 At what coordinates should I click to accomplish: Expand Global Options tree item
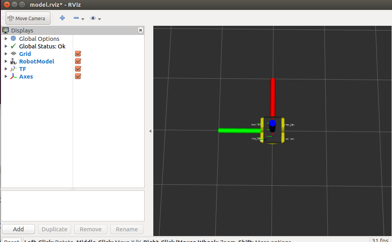click(x=6, y=39)
